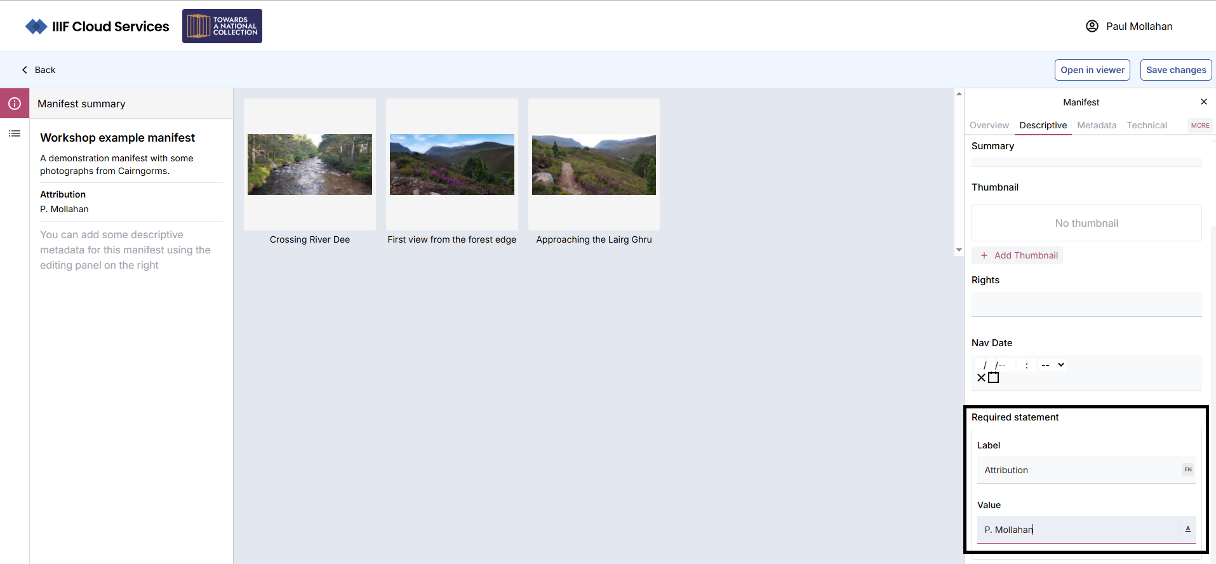
Task: Click the scroll up arrow beside thumbnails
Action: [959, 94]
